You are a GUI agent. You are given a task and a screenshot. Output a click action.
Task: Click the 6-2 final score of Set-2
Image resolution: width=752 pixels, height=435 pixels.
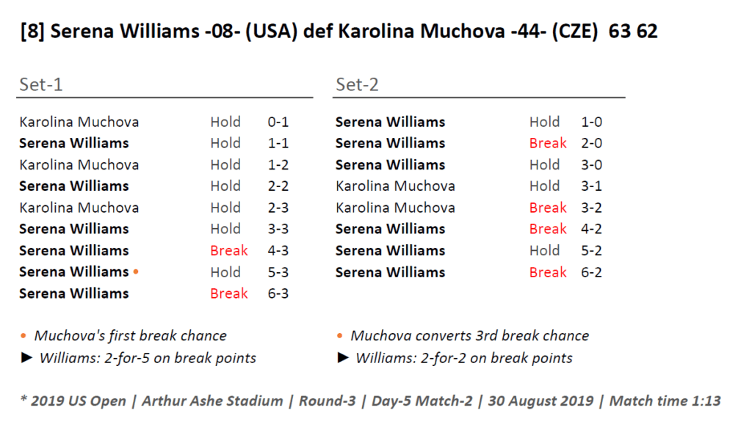591,272
